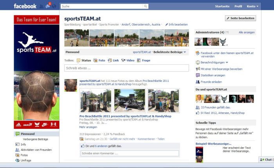Click the sportsTEAM.at post avatar
The height and width of the screenshot is (168, 274).
(x=70, y=85)
